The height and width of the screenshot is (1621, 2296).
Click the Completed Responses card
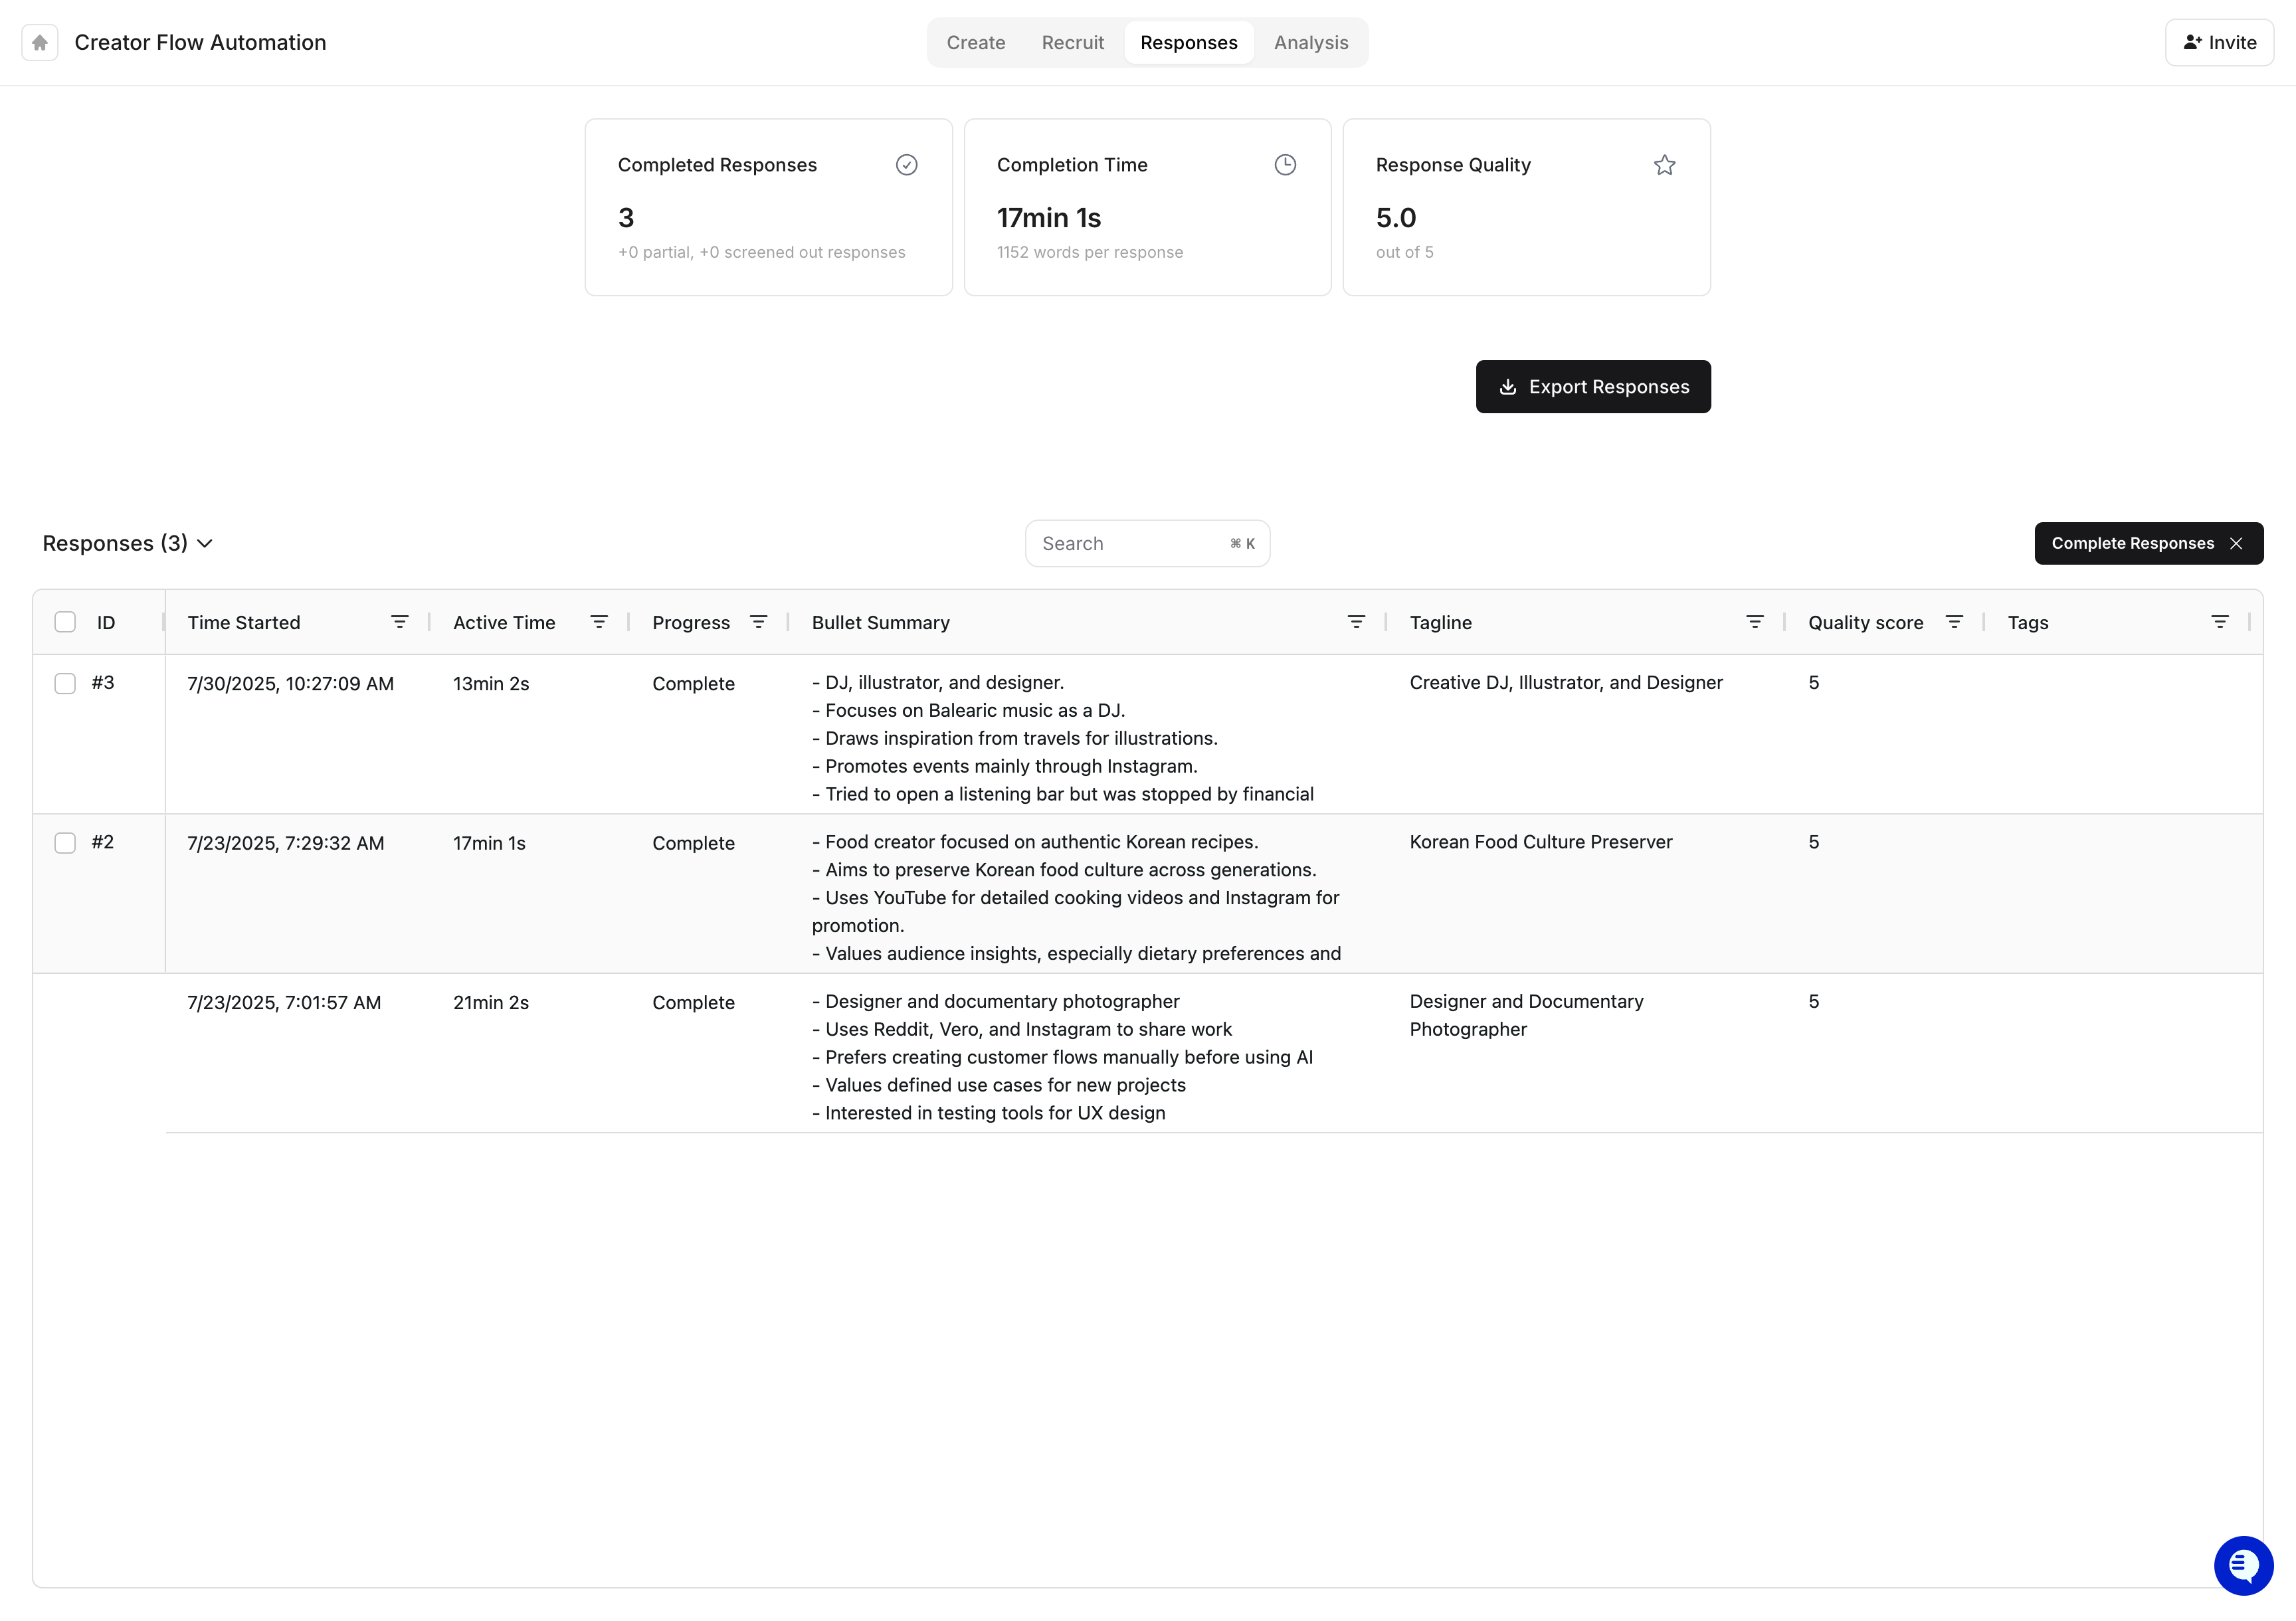768,207
